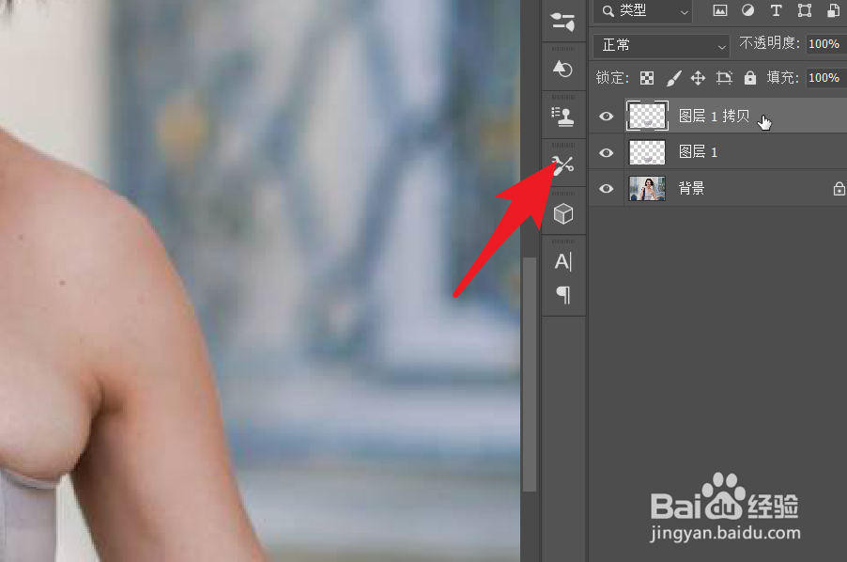Viewport: 847px width, 562px height.
Task: Filter layers by smart object icon
Action: pyautogui.click(x=834, y=11)
